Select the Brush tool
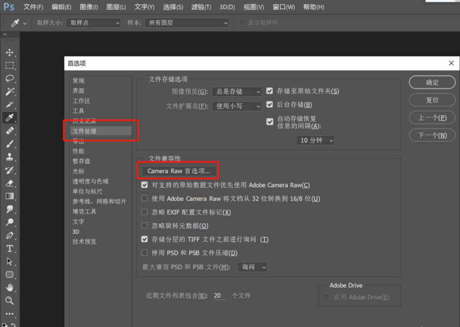Viewport: 460px width, 327px height. tap(10, 144)
